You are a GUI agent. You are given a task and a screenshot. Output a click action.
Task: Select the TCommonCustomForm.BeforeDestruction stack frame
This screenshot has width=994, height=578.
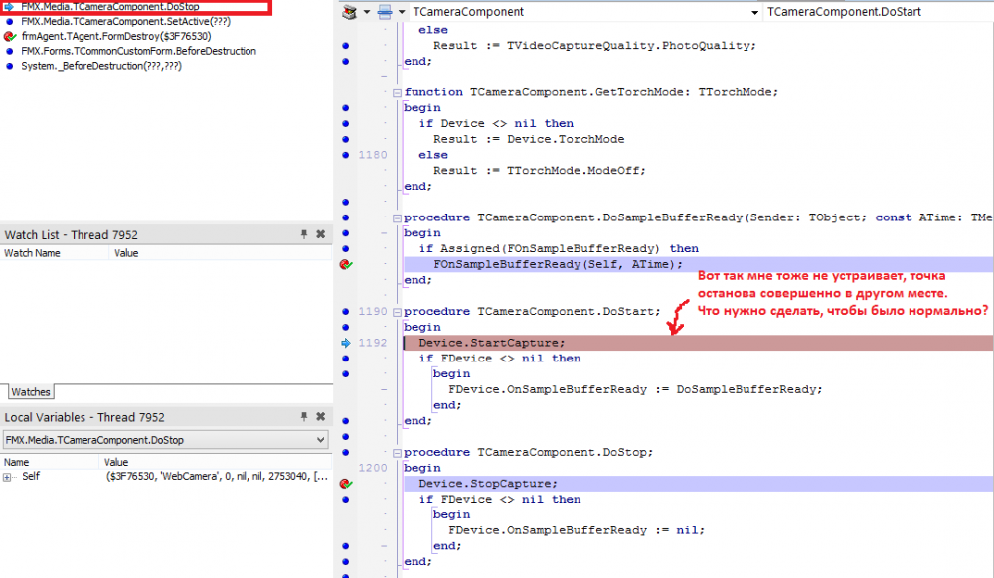tap(139, 51)
